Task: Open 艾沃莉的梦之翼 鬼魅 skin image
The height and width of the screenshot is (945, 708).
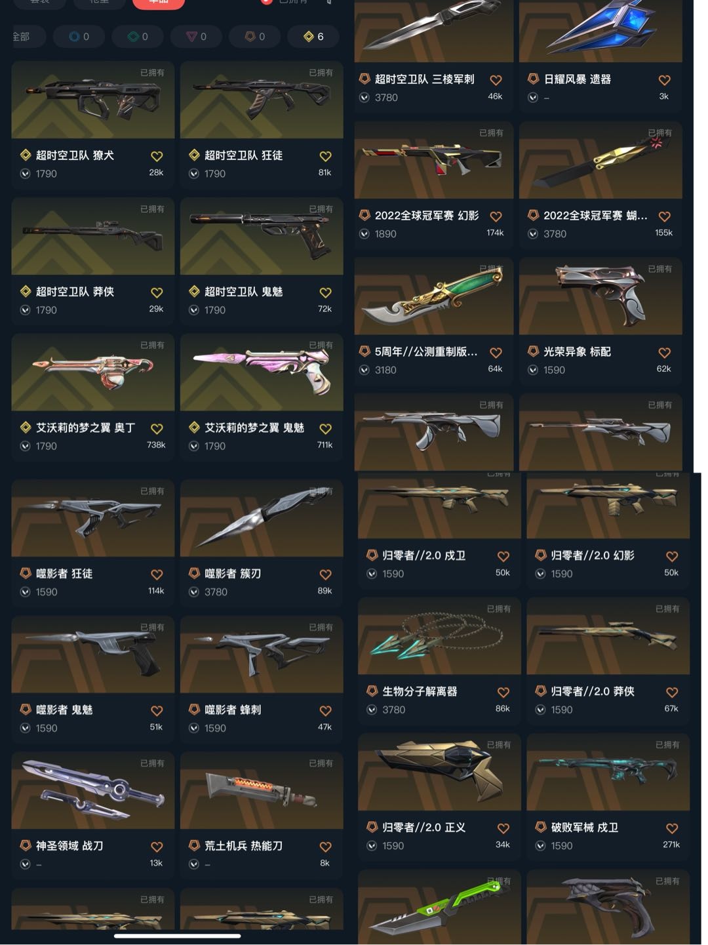Action: [x=262, y=372]
